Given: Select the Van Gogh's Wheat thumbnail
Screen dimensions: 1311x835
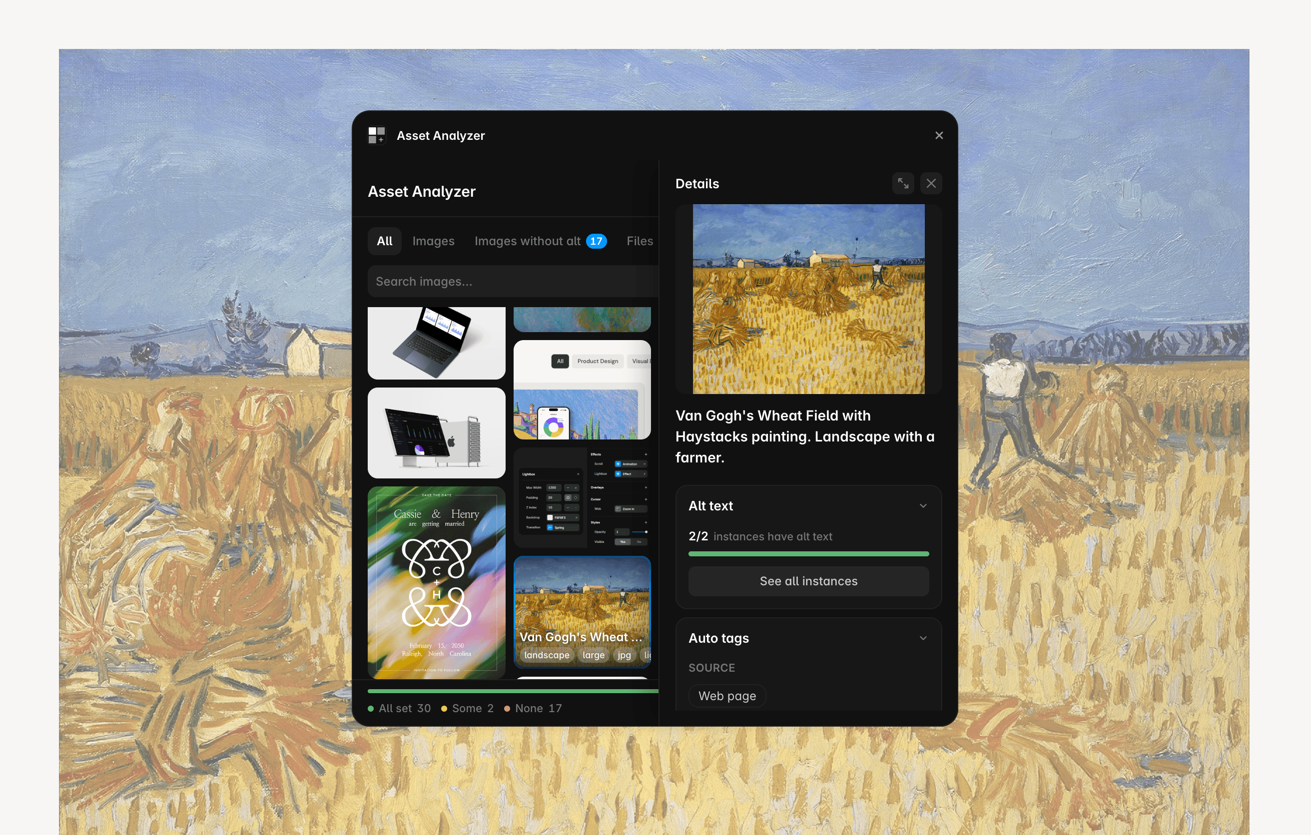Looking at the screenshot, I should pos(582,612).
